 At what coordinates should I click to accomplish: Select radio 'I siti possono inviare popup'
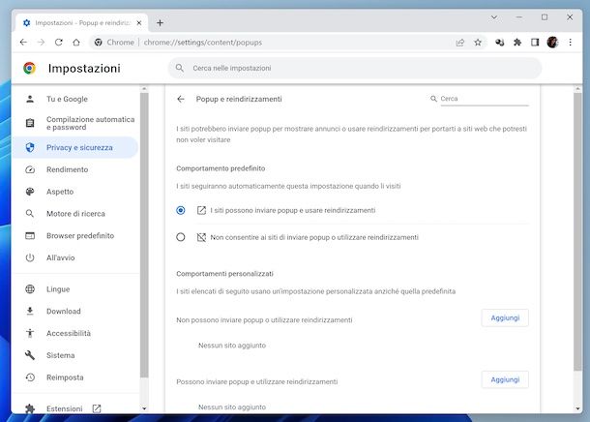click(x=181, y=210)
